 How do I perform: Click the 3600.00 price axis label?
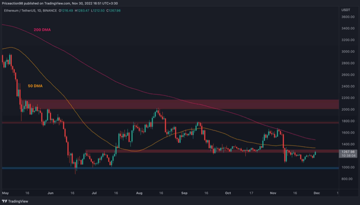pyautogui.click(x=348, y=17)
